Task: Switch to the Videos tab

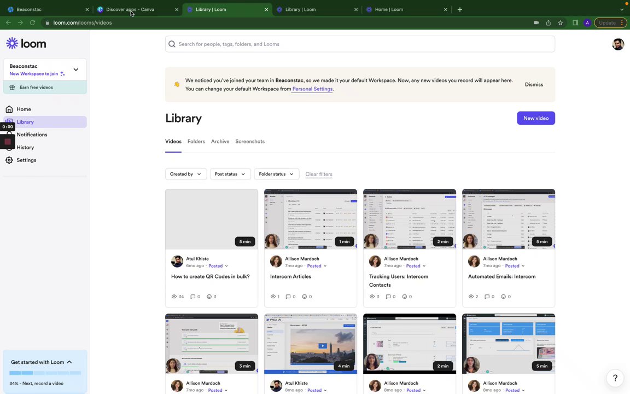Action: click(173, 142)
